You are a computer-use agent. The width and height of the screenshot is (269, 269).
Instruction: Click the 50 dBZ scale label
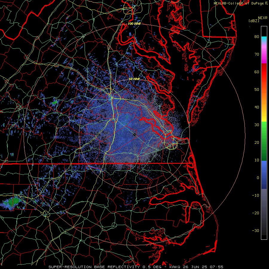coord(257,90)
